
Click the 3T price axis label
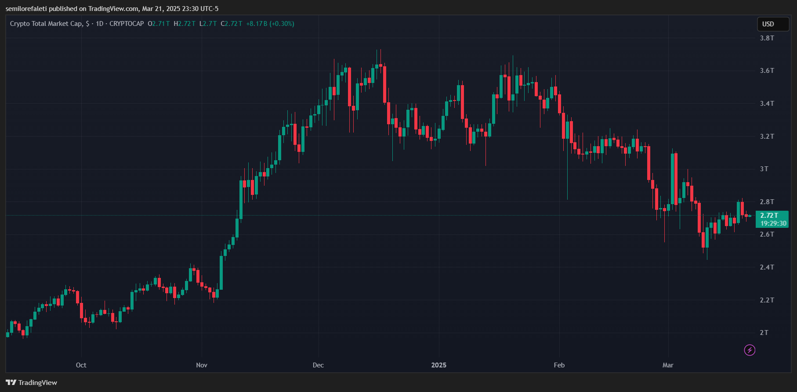[764, 169]
